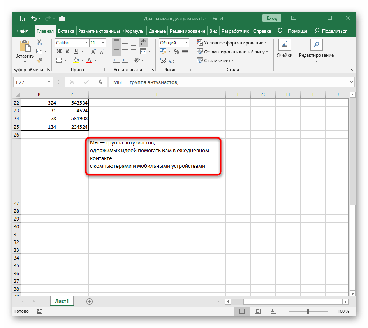368x328 pixels.
Task: Apply comma thousands separator style
Action: point(185,51)
